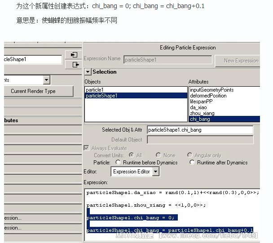273x243 pixels.
Task: Click the Selected Obj & Attr text field
Action: point(200,130)
